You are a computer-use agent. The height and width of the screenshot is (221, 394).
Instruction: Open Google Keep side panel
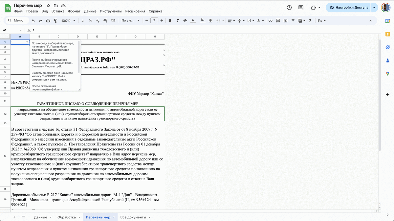387,34
